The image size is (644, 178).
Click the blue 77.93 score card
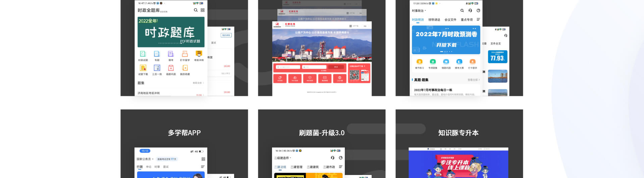(497, 56)
